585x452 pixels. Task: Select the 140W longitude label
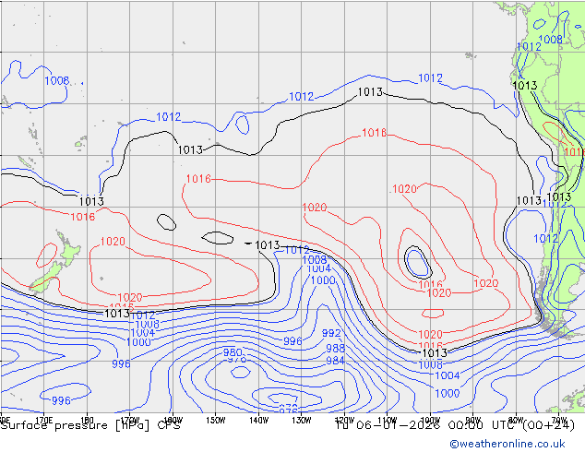(258, 420)
